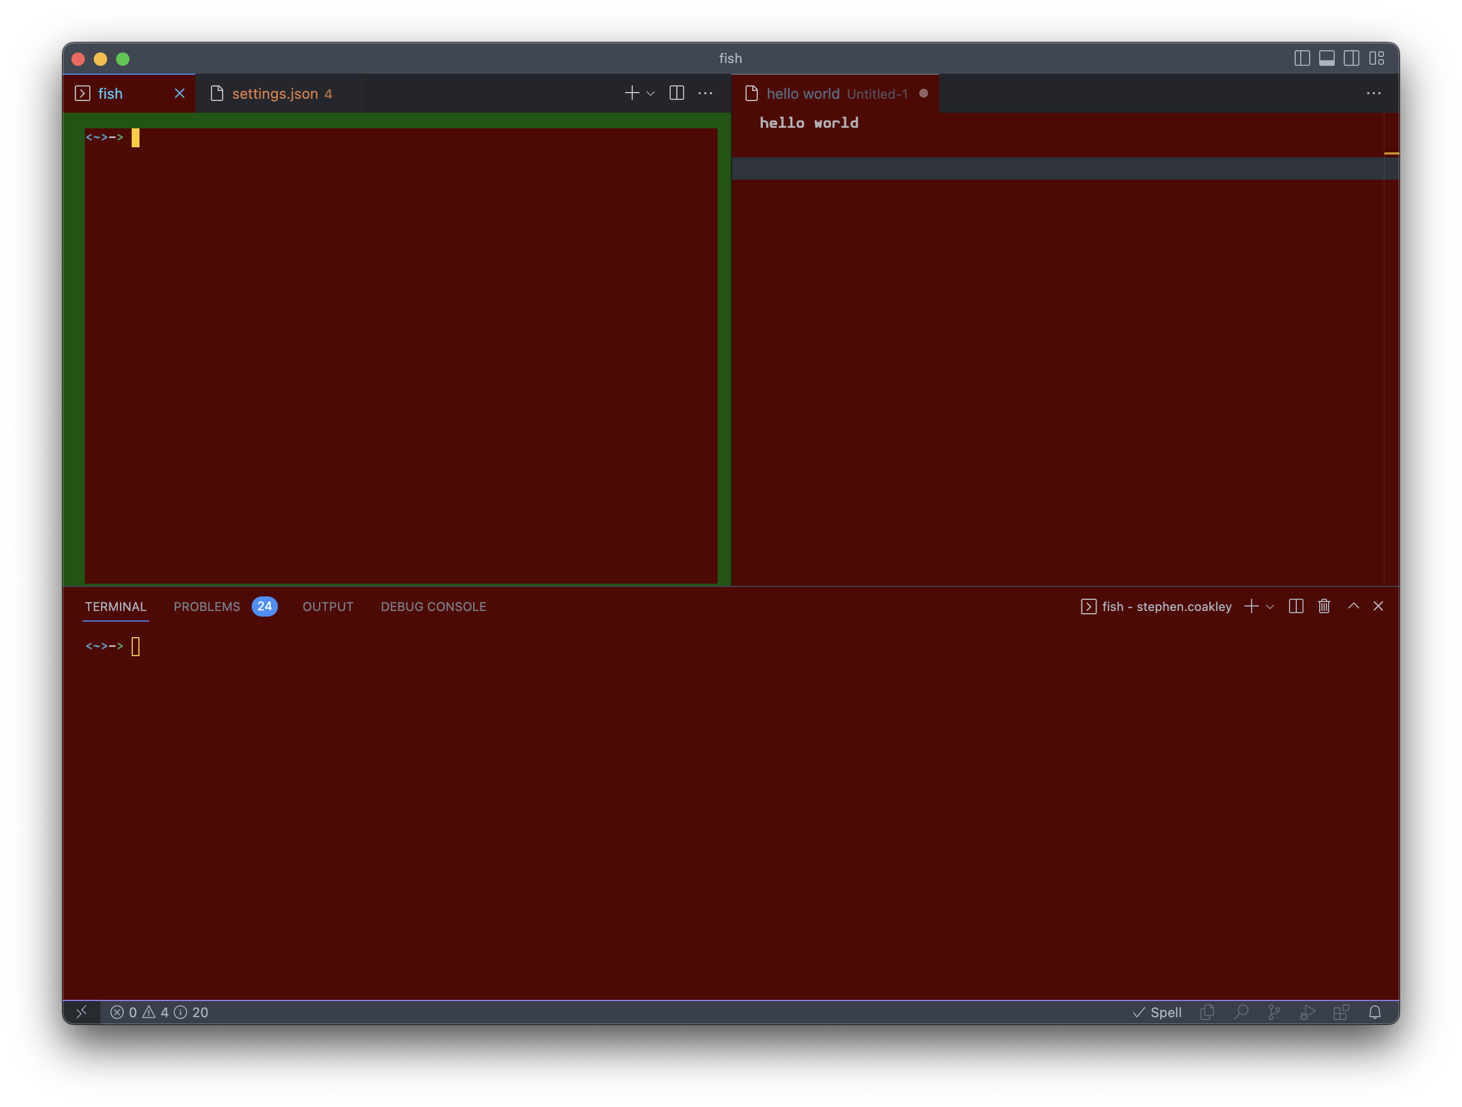This screenshot has height=1107, width=1462.
Task: Maximize the panel with the chevron toggle
Action: [1354, 606]
